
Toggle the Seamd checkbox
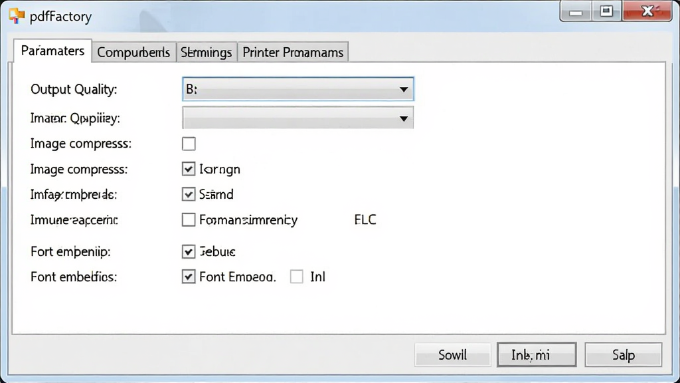coord(189,194)
